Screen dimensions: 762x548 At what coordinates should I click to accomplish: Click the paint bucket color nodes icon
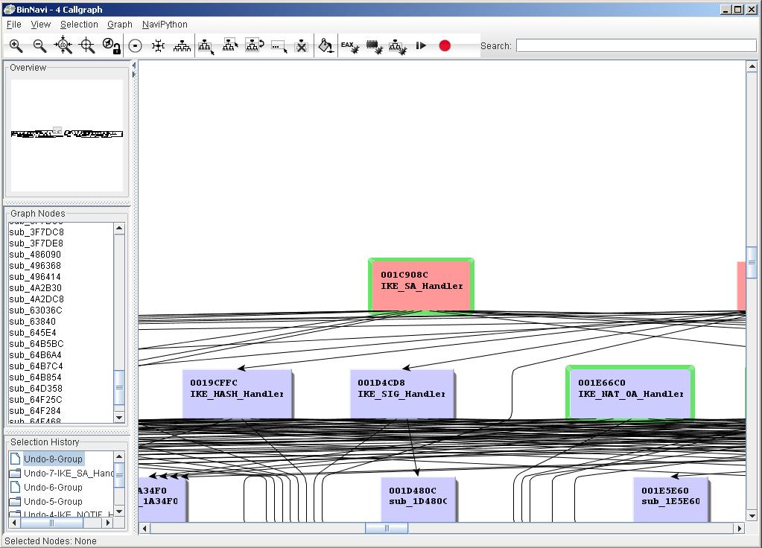click(326, 46)
